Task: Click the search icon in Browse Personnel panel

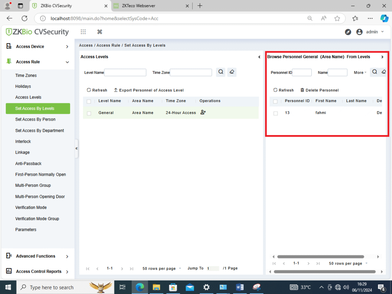Action: click(375, 72)
